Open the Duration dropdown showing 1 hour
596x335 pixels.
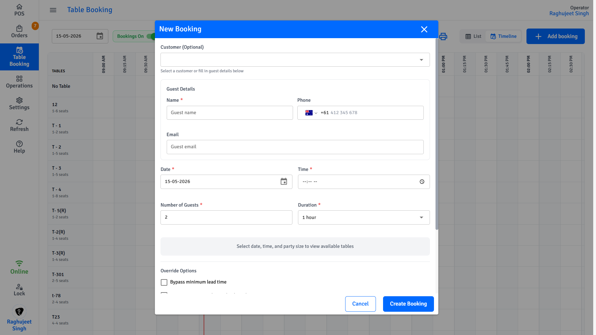tap(363, 217)
